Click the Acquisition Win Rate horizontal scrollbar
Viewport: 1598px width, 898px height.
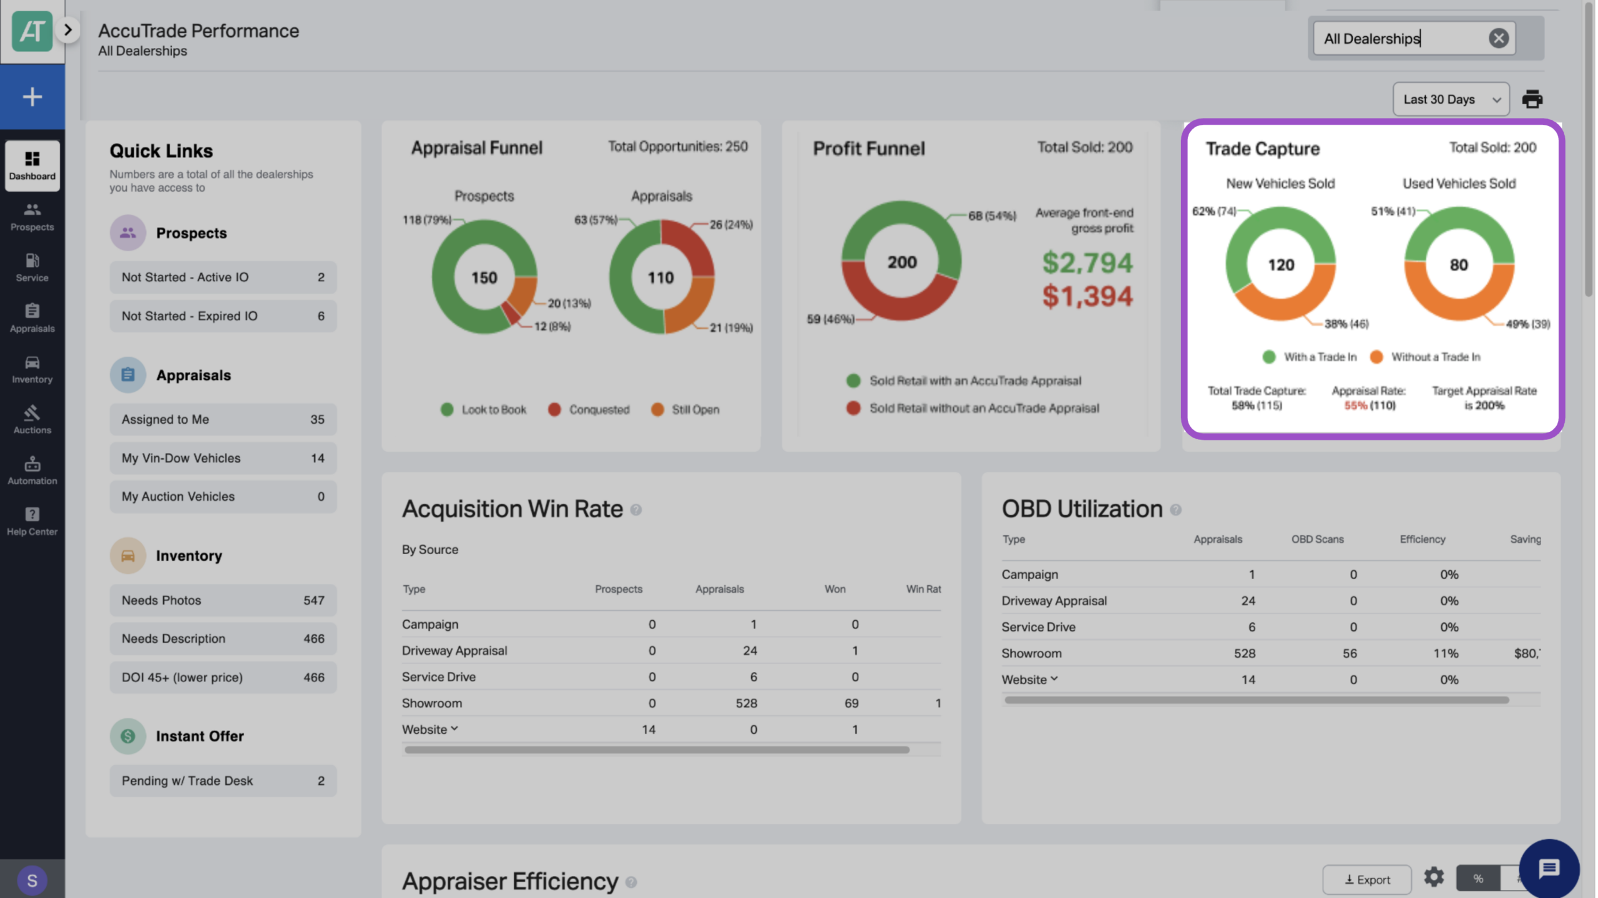(657, 750)
